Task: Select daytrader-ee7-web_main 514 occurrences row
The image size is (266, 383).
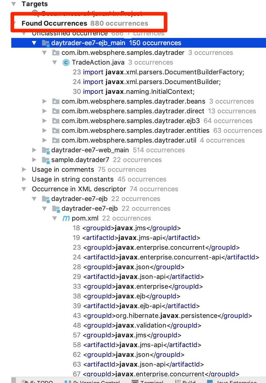Action: [x=118, y=150]
